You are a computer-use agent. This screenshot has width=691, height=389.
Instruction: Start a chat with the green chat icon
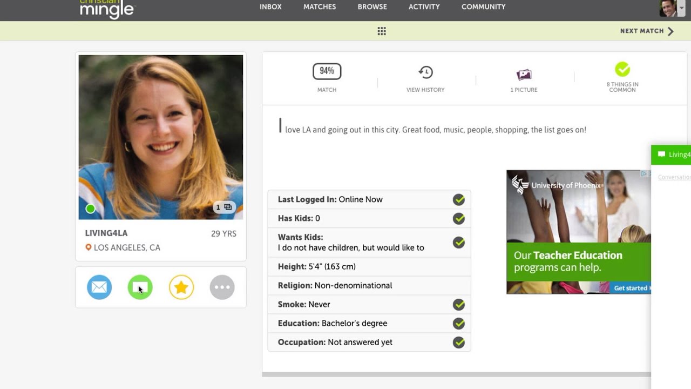pyautogui.click(x=140, y=287)
